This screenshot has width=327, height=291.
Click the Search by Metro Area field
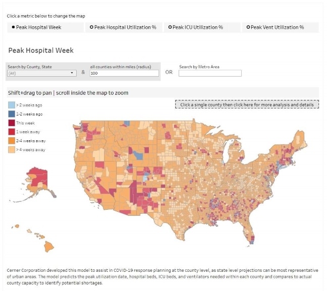pos(210,73)
